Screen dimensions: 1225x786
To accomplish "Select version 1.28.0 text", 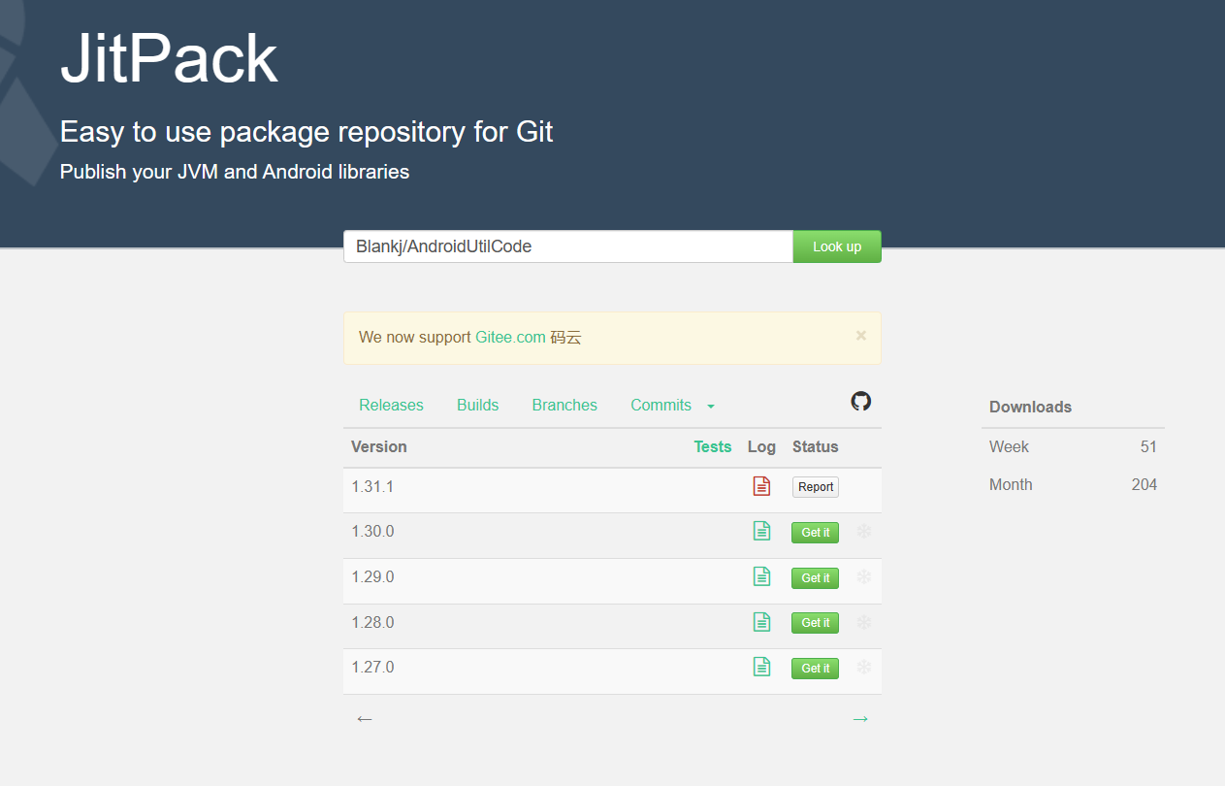I will click(x=372, y=622).
